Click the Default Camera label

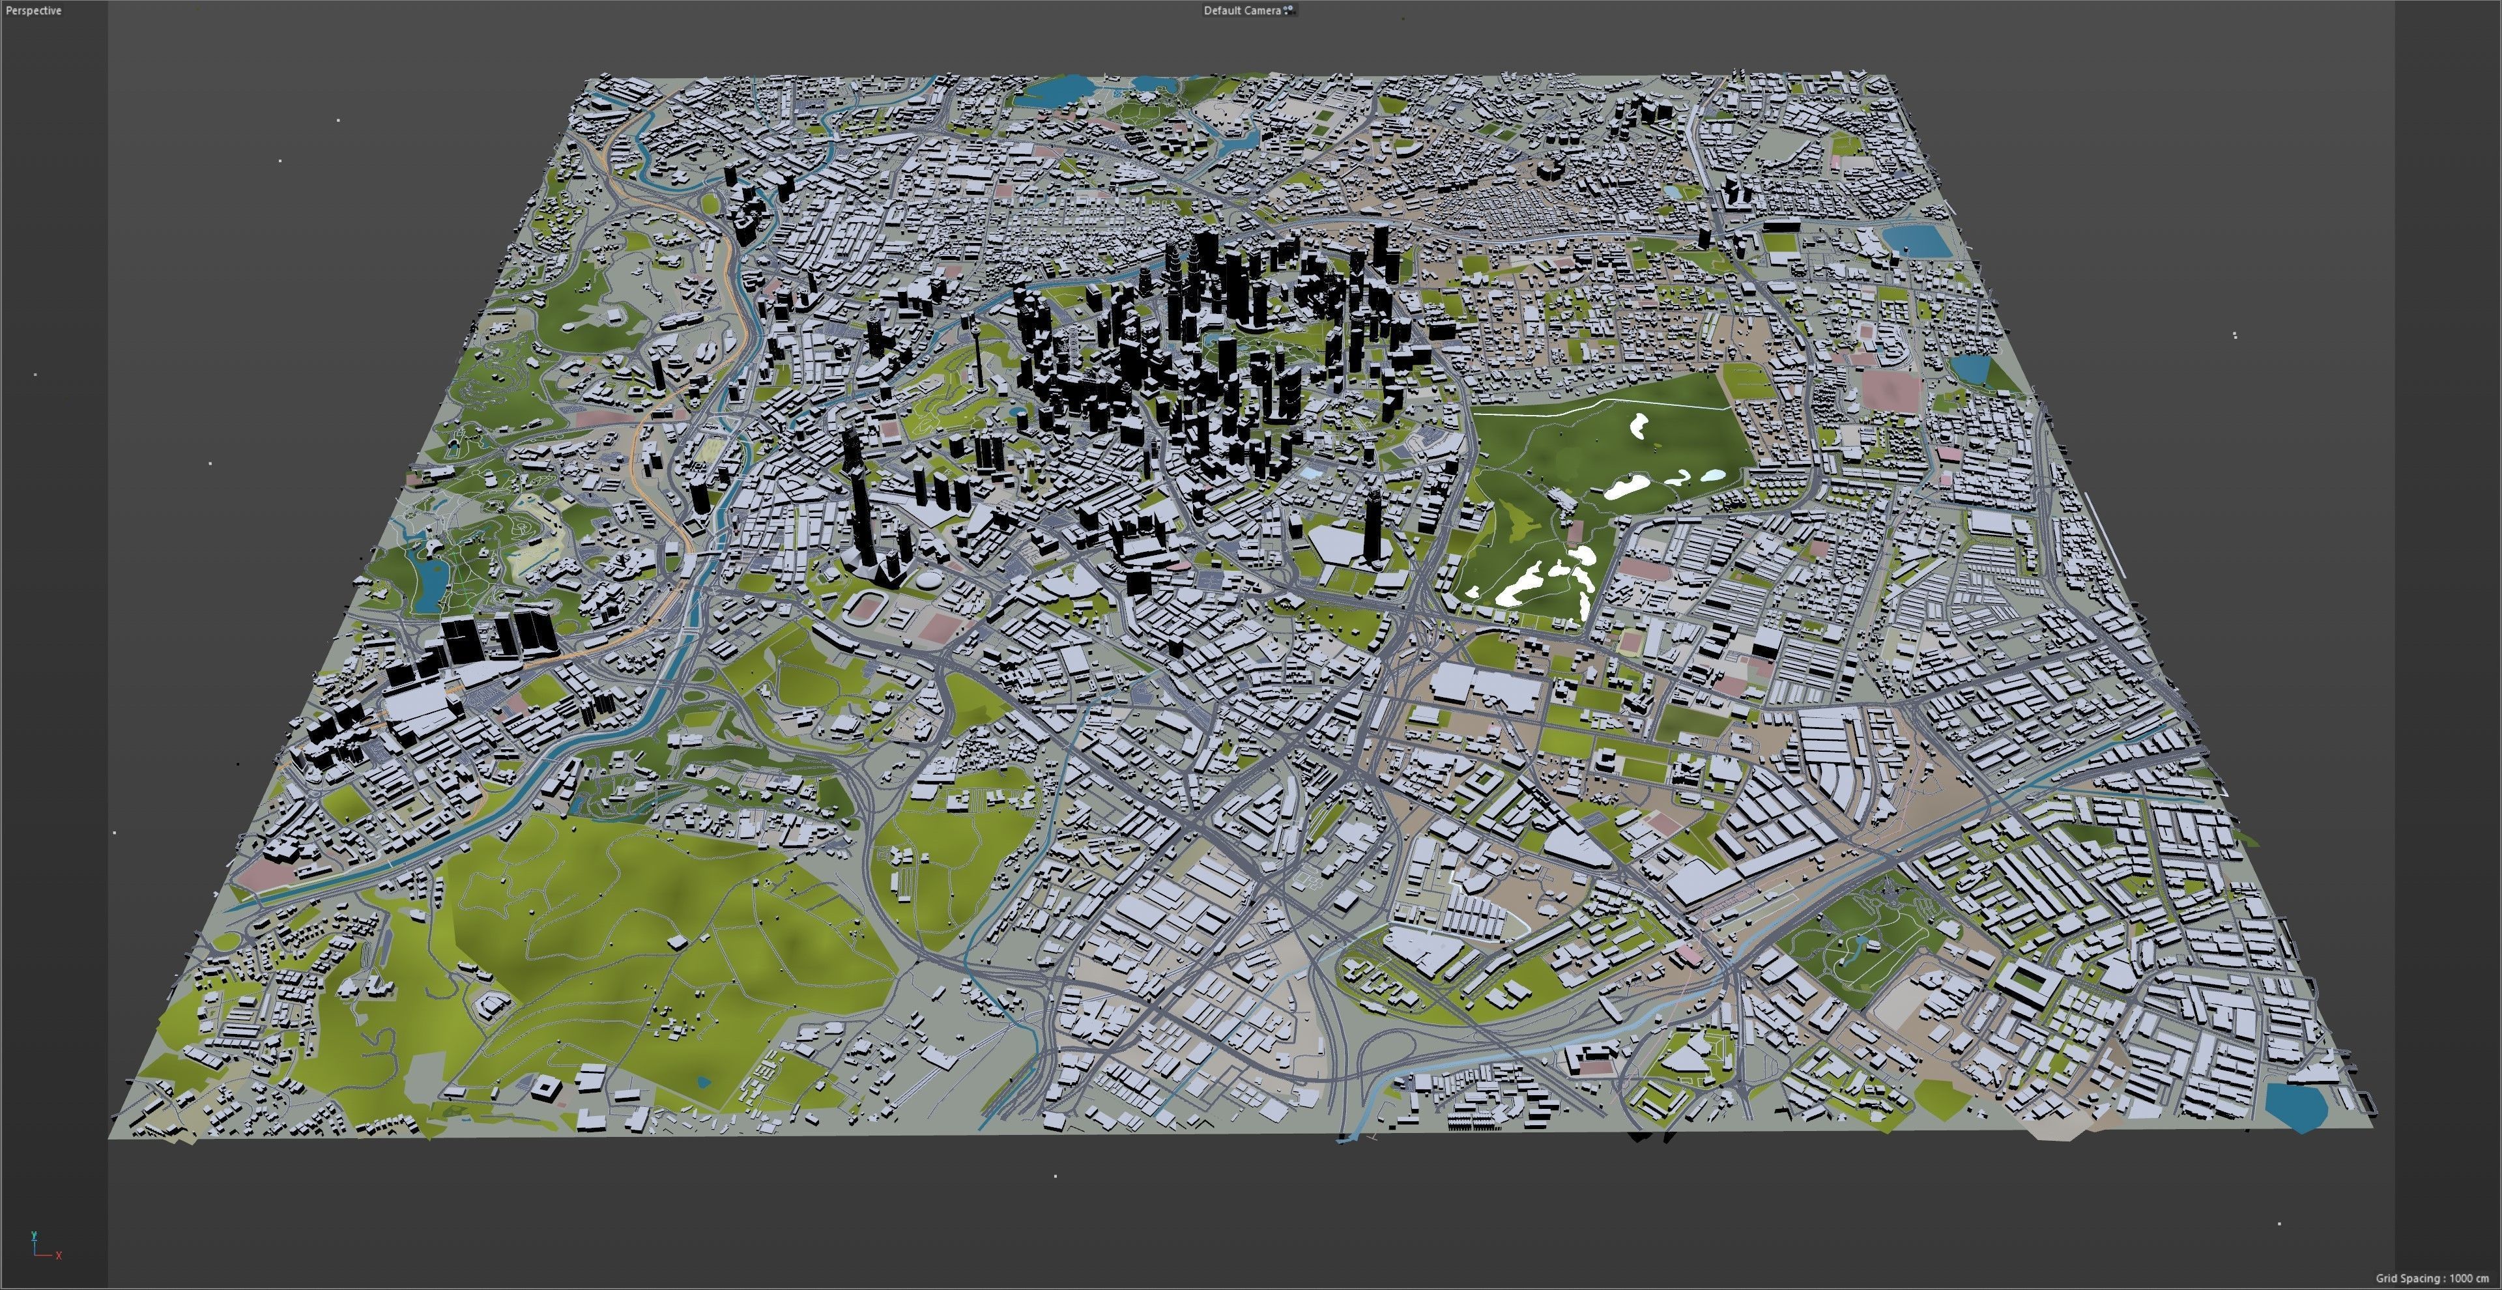tap(1243, 10)
